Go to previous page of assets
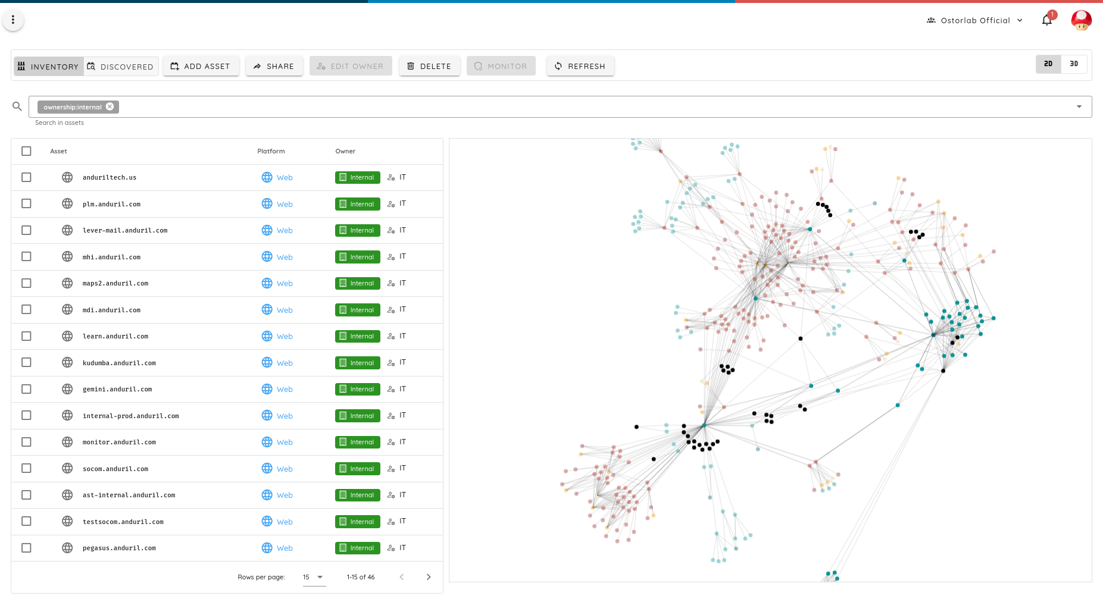 pos(402,577)
